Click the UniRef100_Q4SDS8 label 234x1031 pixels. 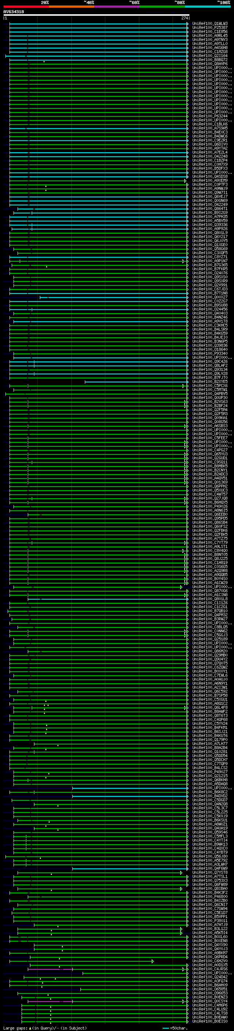click(210, 177)
